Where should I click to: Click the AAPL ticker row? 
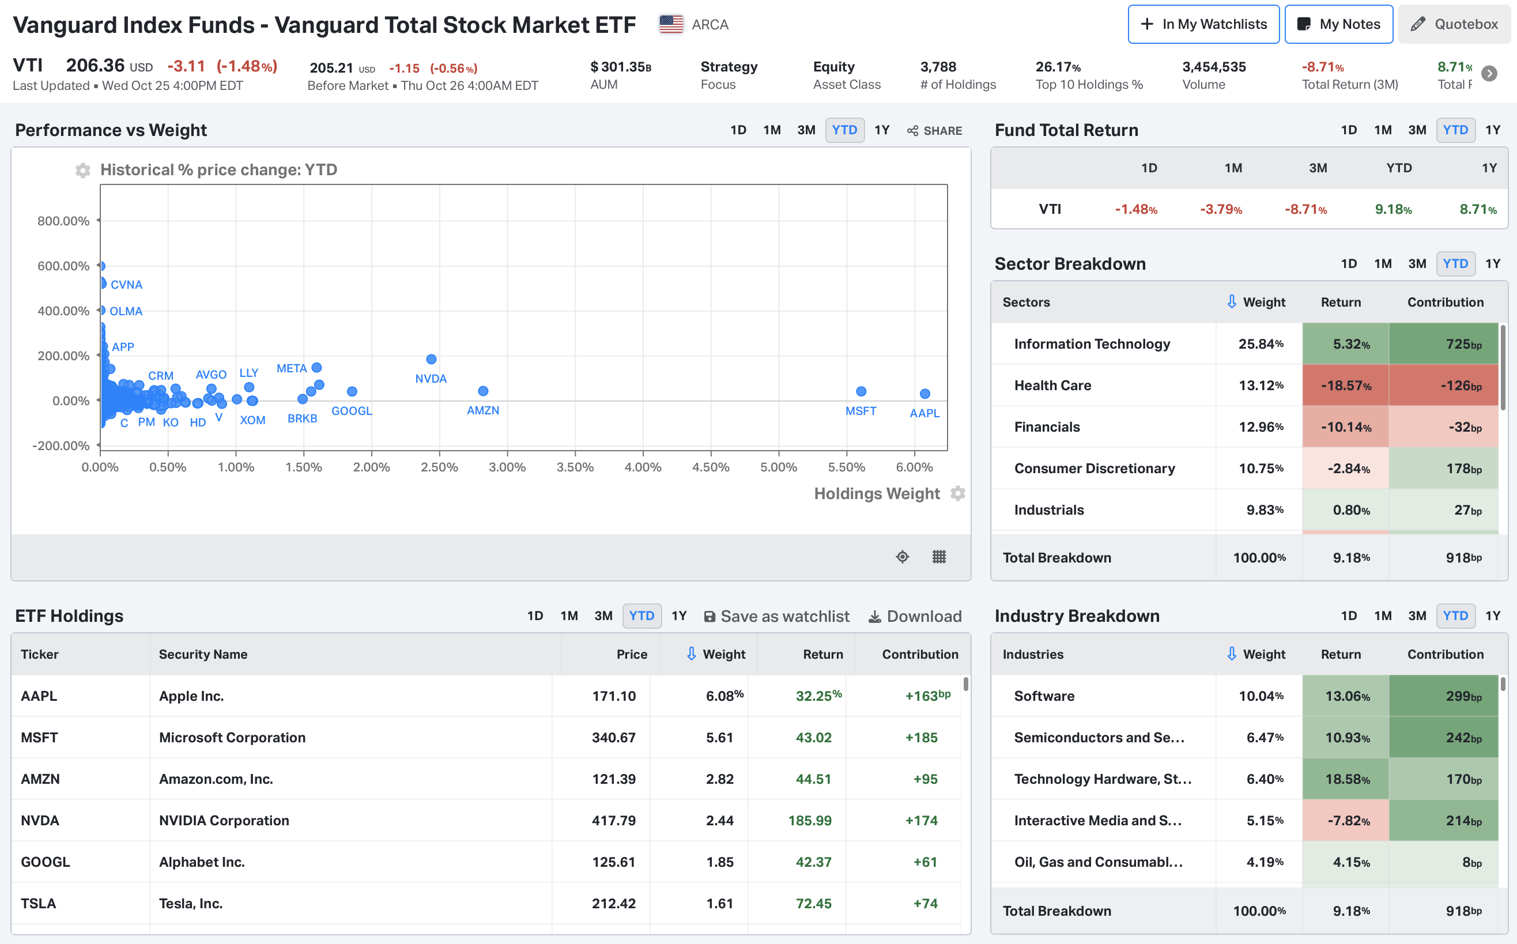pyautogui.click(x=486, y=696)
